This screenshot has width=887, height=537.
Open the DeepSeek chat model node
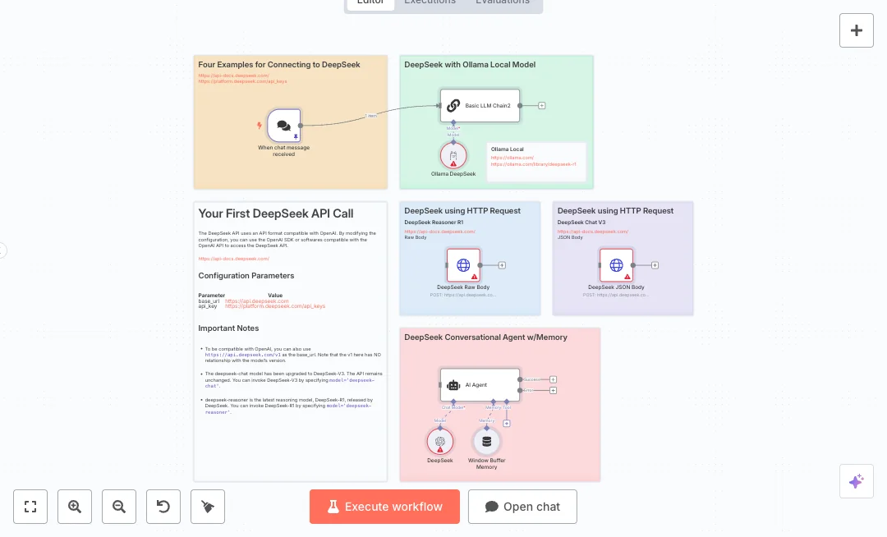click(440, 441)
